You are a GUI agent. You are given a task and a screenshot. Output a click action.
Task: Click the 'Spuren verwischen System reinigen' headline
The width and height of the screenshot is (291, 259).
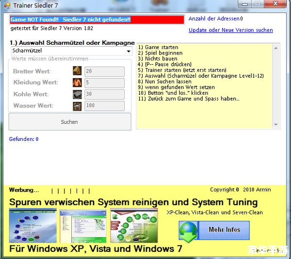(133, 202)
